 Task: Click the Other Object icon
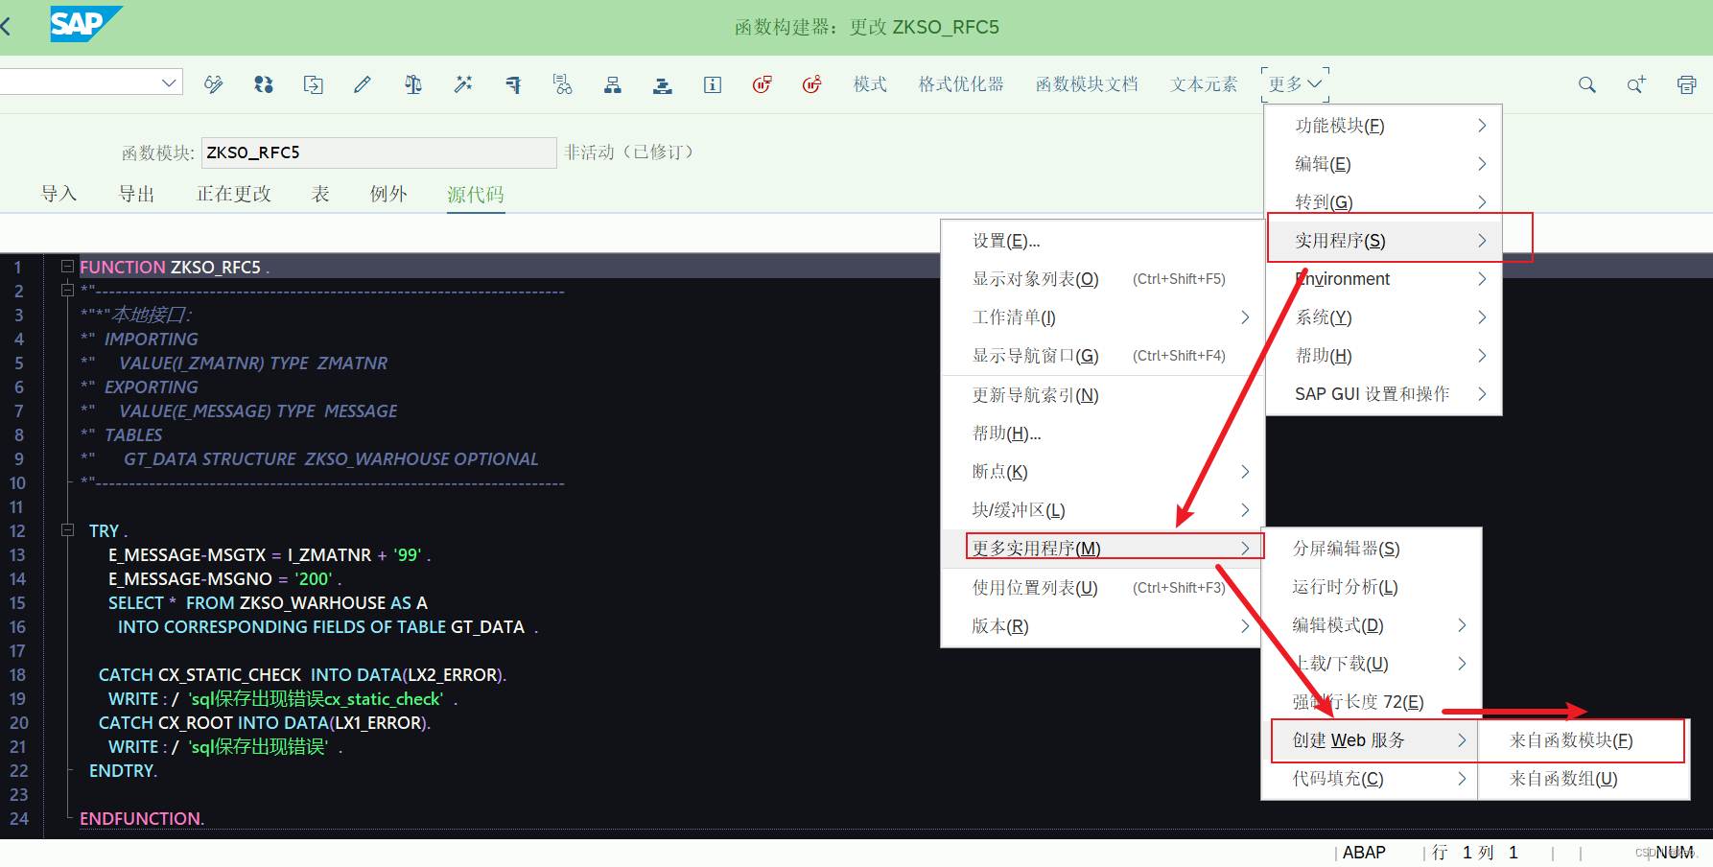(x=314, y=84)
